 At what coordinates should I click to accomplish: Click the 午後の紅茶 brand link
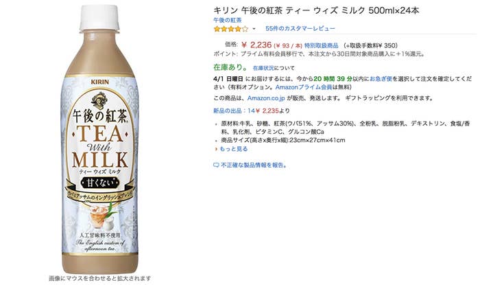coord(228,20)
